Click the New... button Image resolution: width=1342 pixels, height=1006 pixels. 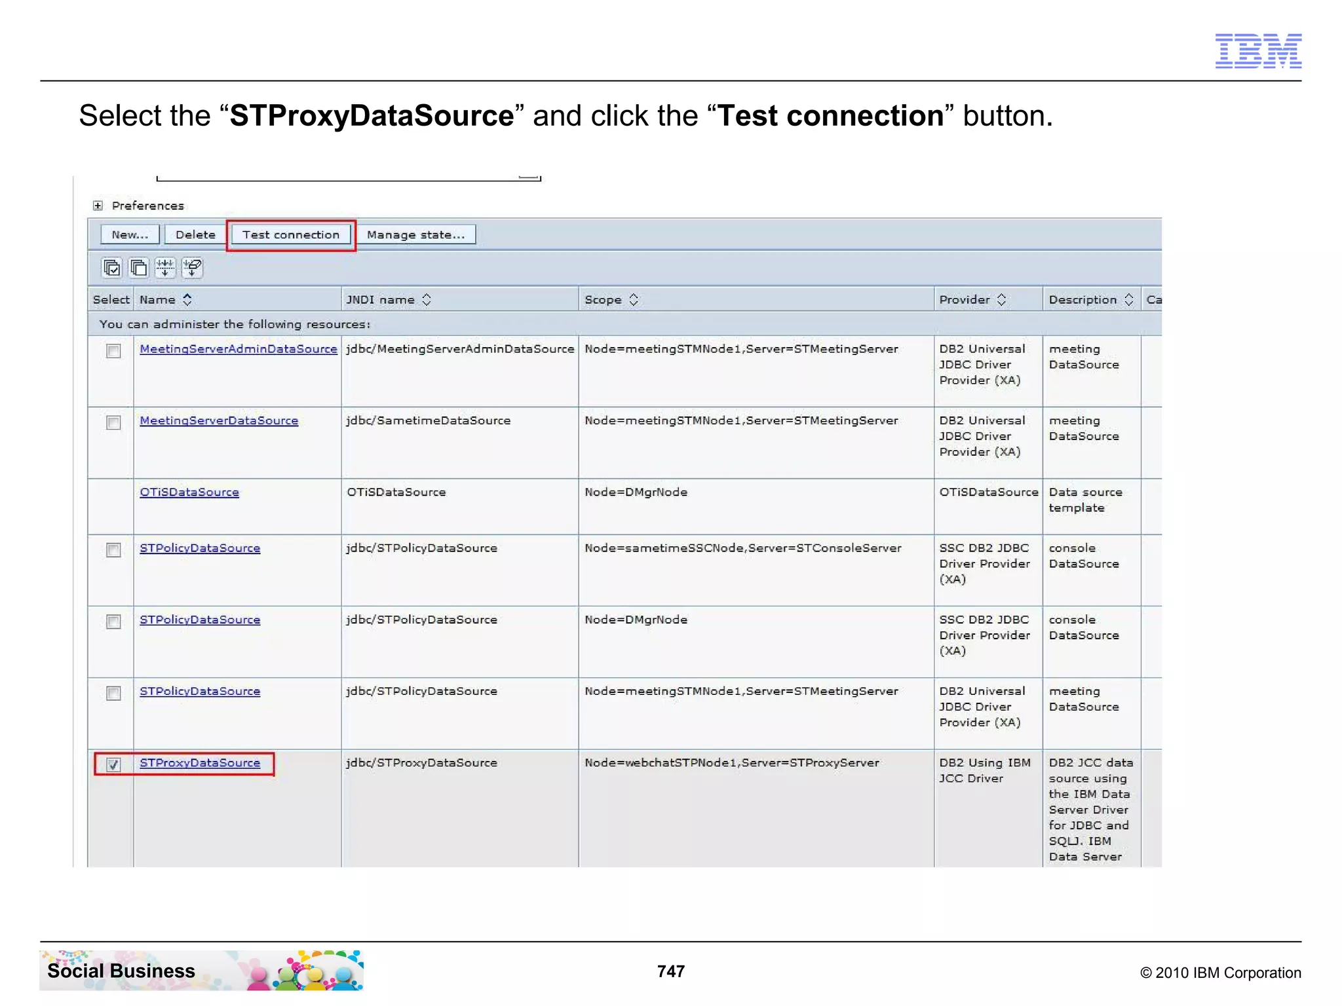(x=130, y=234)
